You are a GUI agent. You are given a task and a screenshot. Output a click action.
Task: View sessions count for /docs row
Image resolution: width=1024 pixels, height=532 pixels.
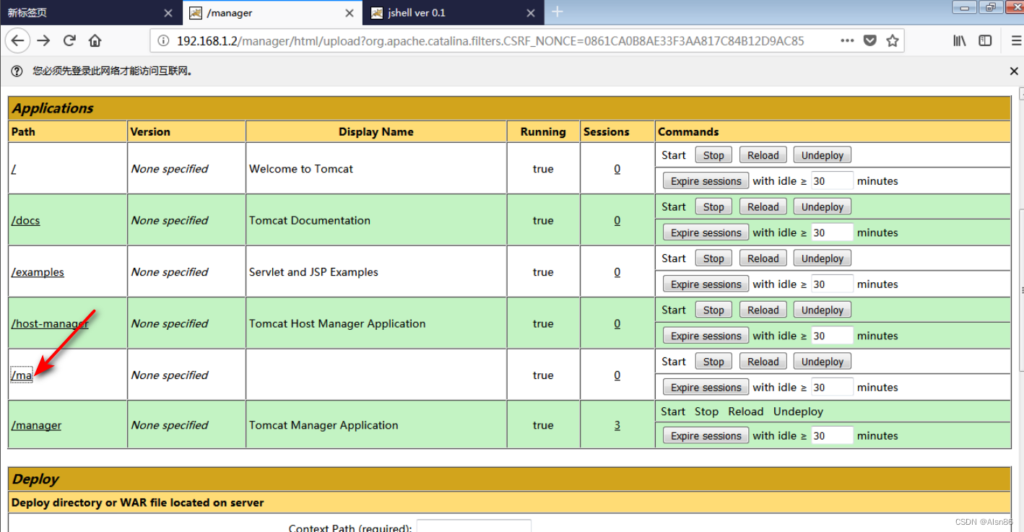coord(617,220)
